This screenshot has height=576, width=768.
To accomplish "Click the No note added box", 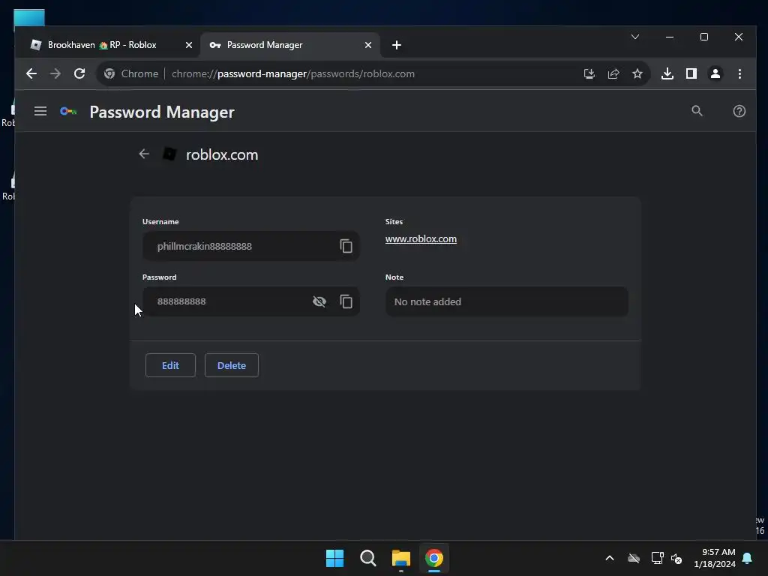I will [507, 301].
